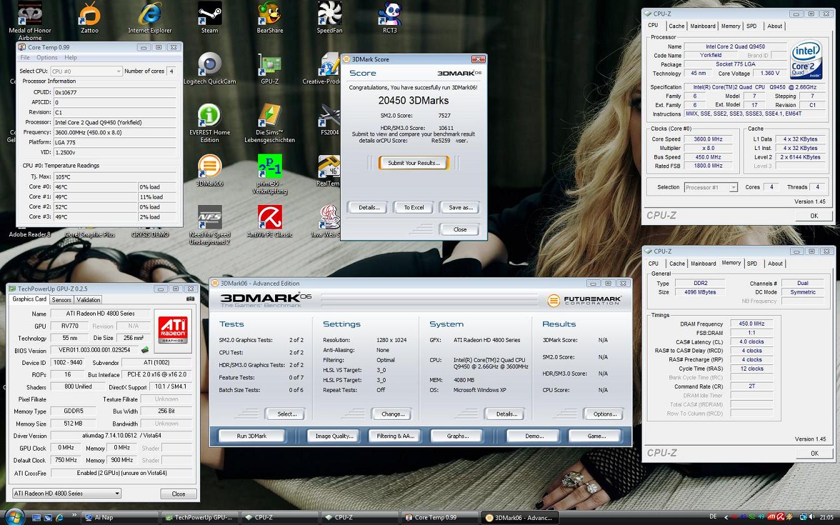This screenshot has width=840, height=525.
Task: Open the Options menu in Core Temp
Action: [47, 57]
